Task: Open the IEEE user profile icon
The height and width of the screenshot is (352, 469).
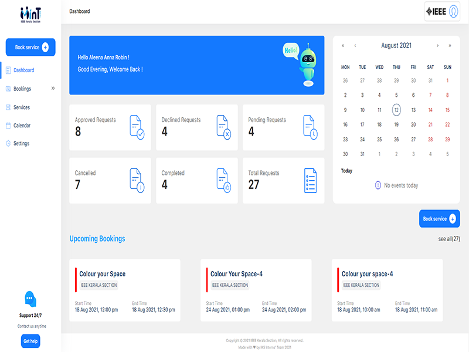Action: point(453,12)
